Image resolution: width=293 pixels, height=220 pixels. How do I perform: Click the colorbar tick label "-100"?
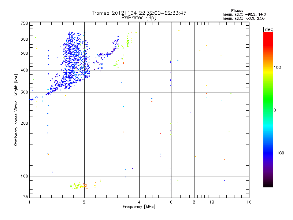click(x=279, y=153)
